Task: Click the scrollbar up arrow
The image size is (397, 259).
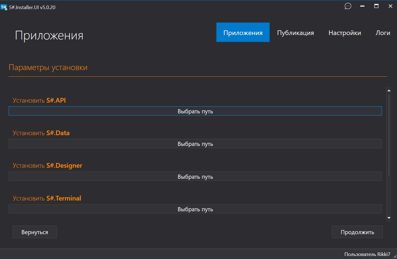Action: pos(389,90)
